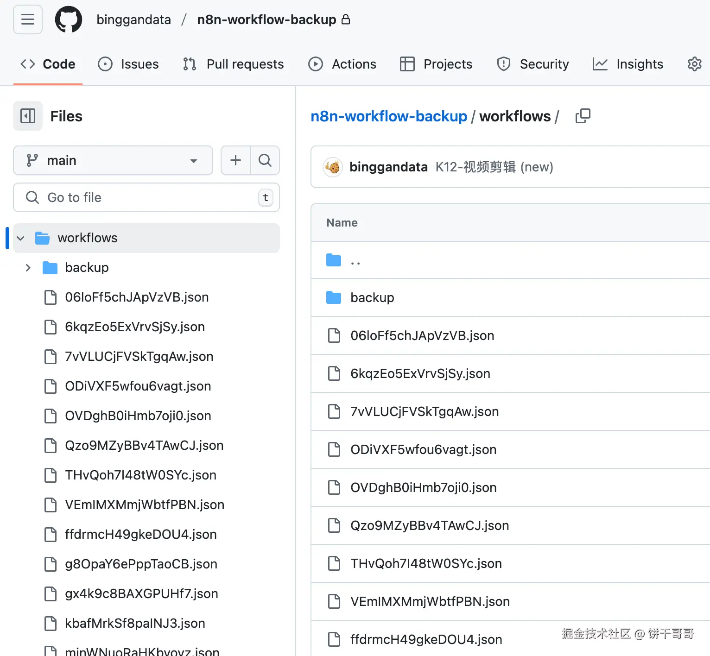
Task: Collapse the workflows folder in tree
Action: click(20, 238)
